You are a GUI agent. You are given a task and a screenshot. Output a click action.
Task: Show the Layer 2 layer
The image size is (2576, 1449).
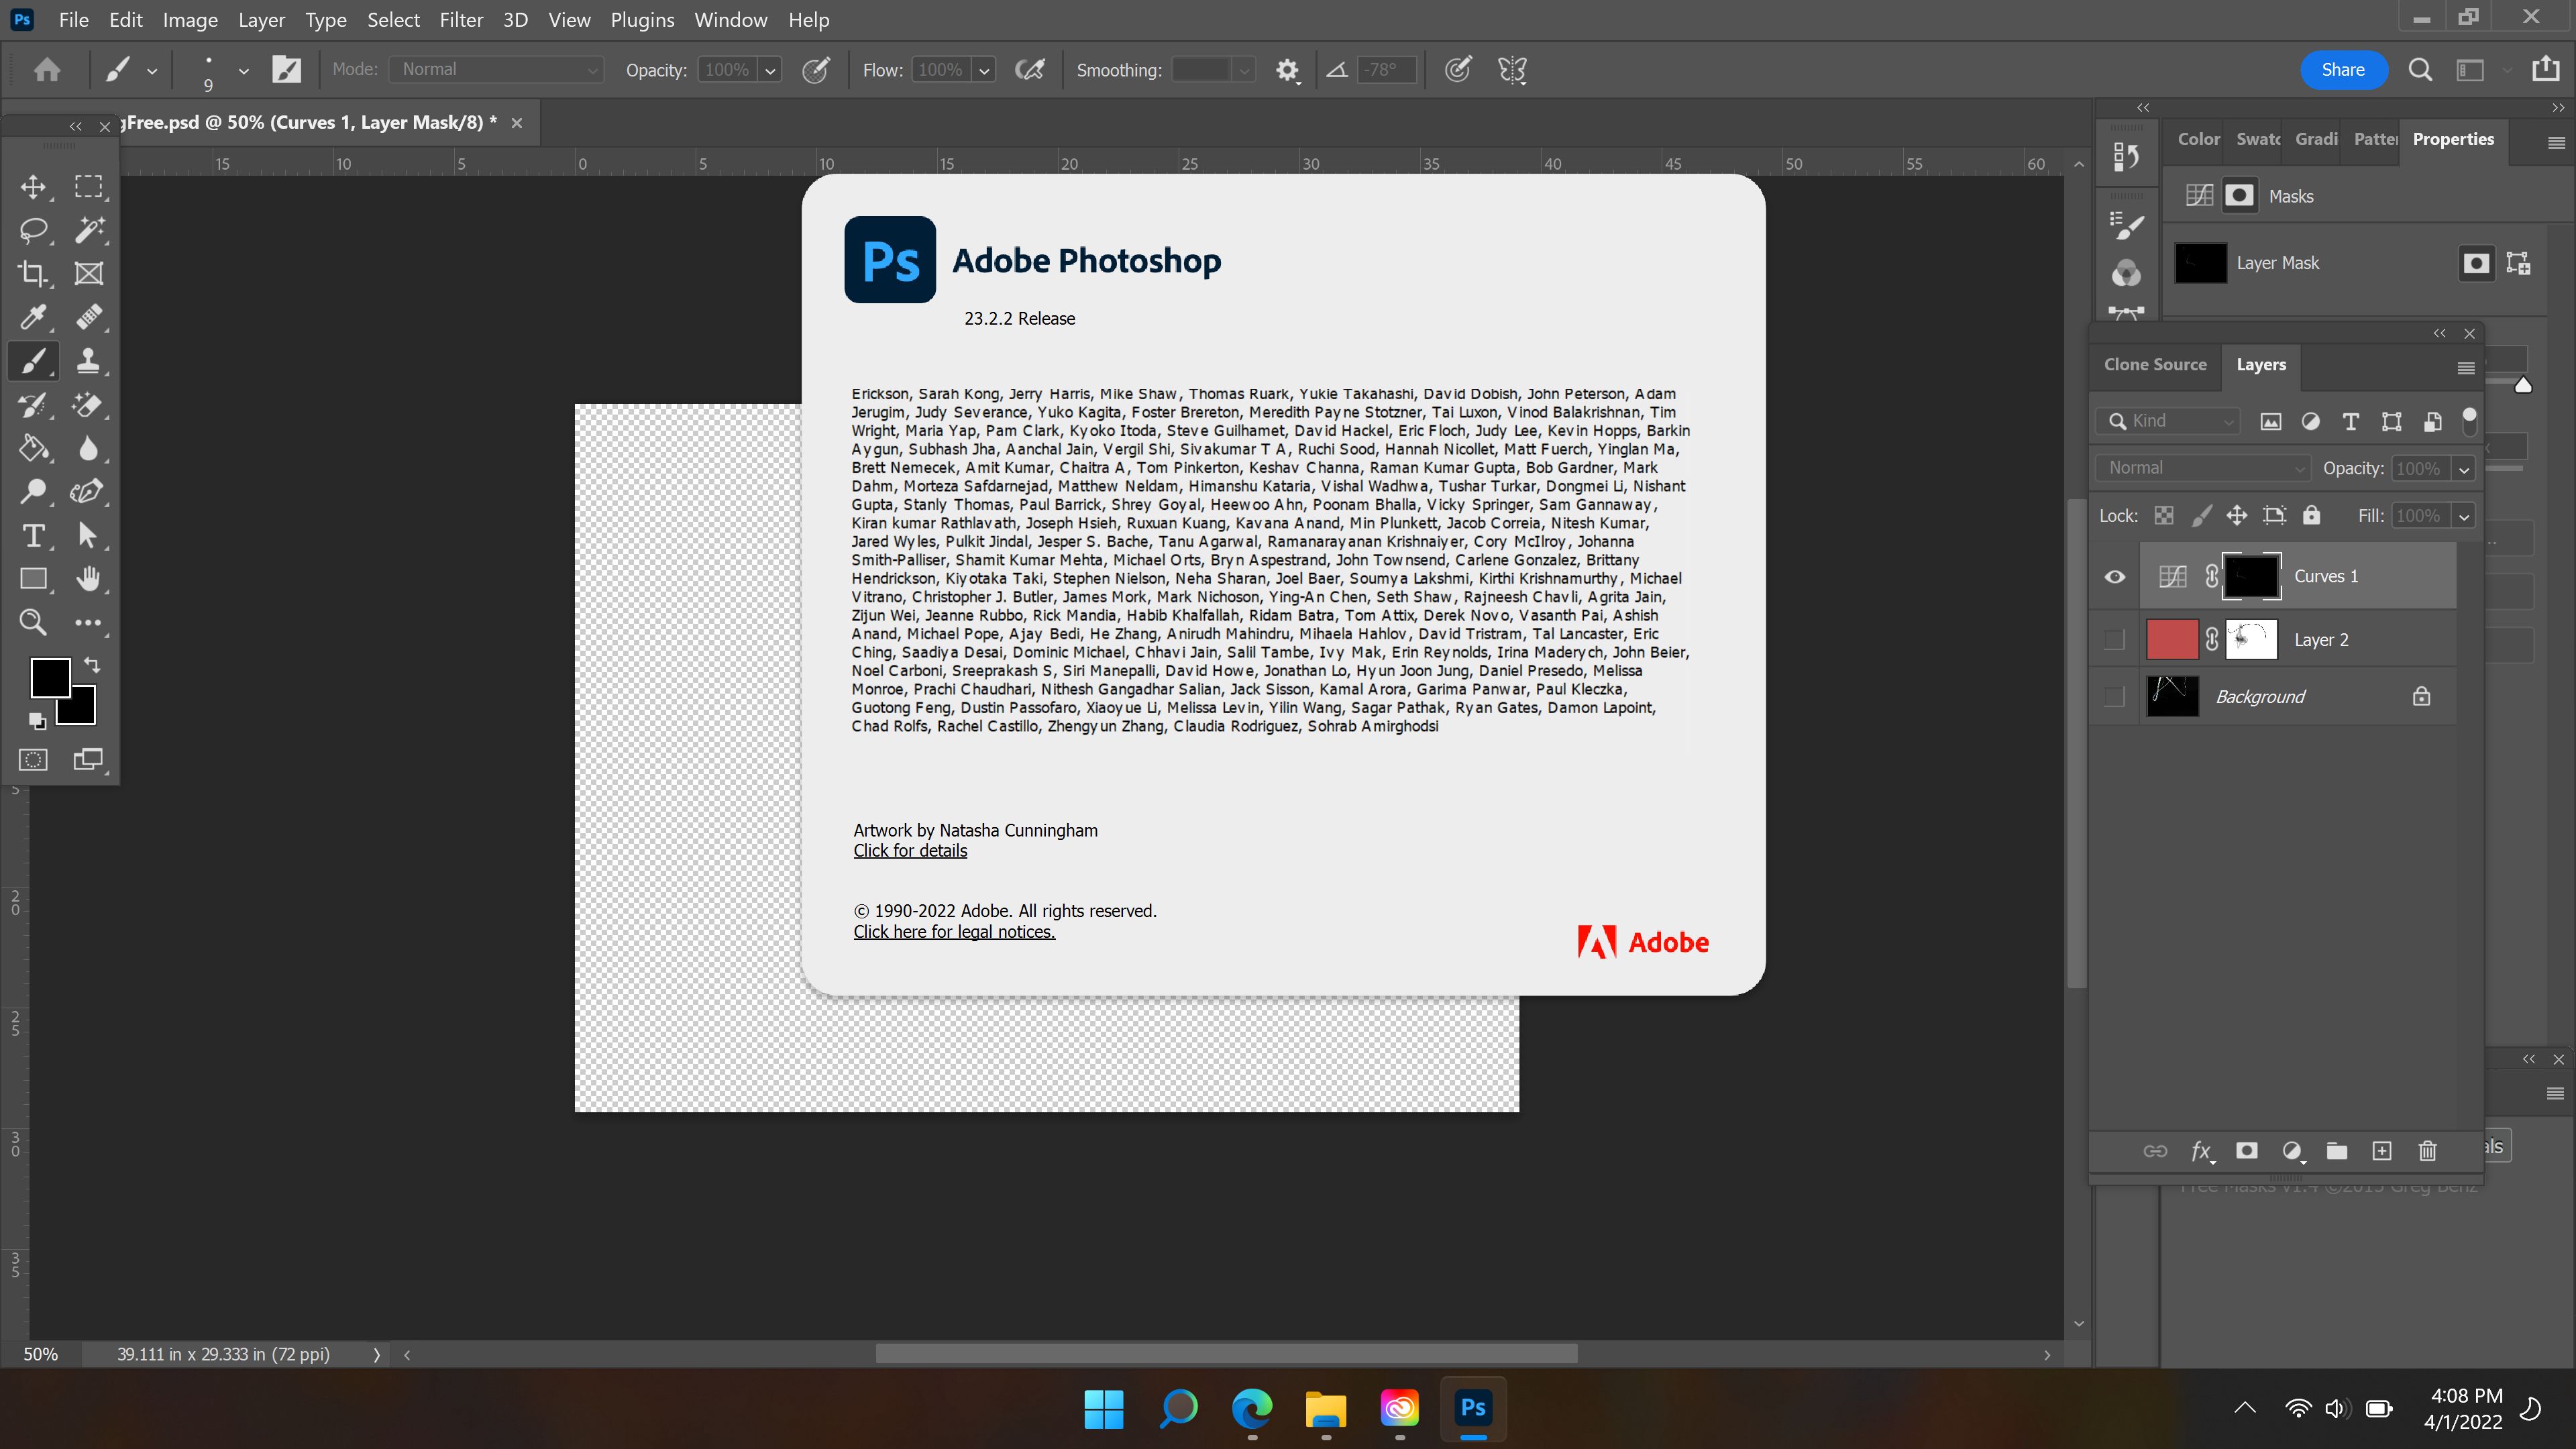2114,639
